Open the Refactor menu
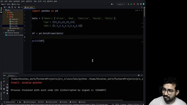Screen dimensions: 187x105 coord(29,1)
